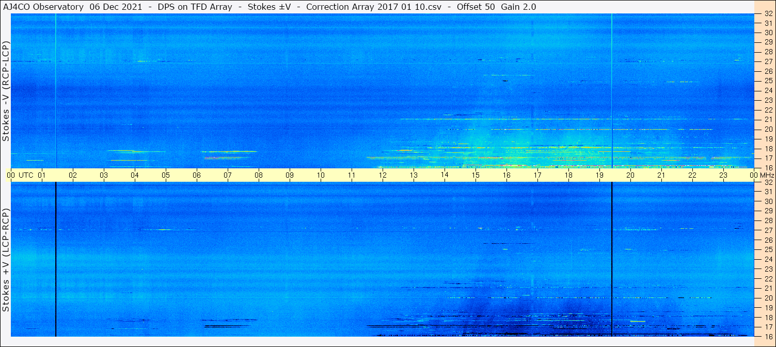Click the 19 UTC hour label

(x=599, y=175)
